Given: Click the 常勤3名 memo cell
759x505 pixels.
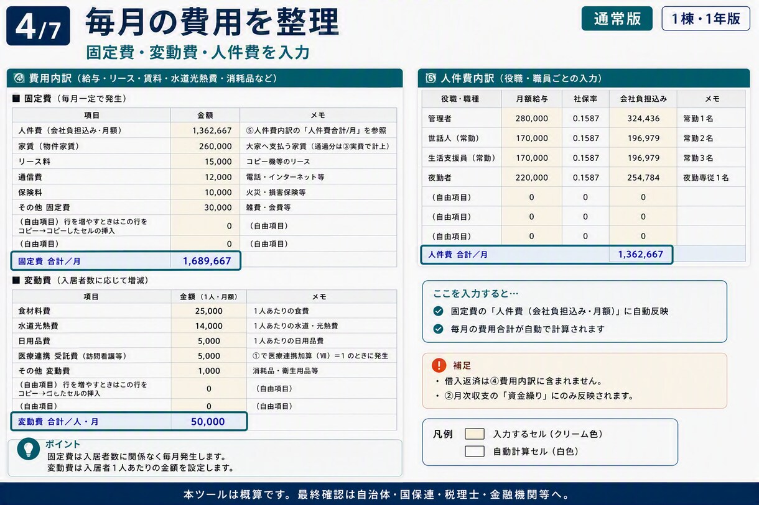Looking at the screenshot, I should click(711, 158).
